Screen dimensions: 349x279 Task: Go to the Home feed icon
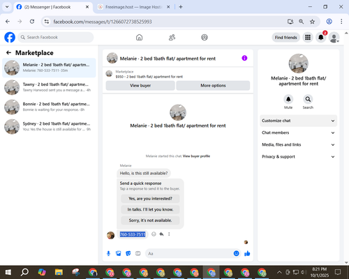pos(139,37)
